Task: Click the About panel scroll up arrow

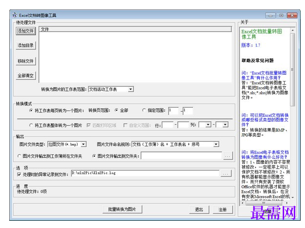Action: 292,30
